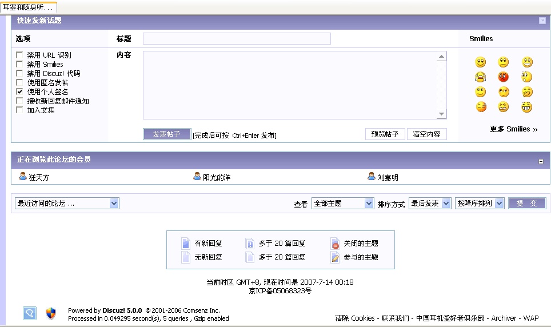Insert the sad frowning smiley

point(503,62)
